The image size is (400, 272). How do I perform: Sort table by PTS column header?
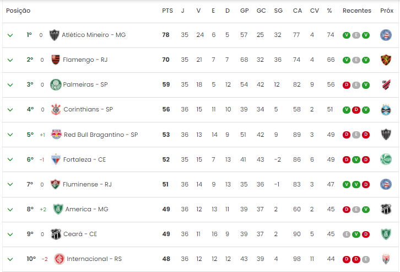pyautogui.click(x=167, y=10)
